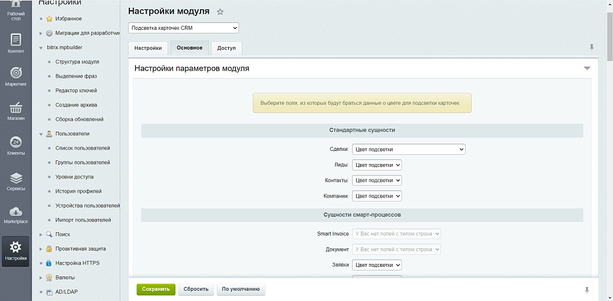
Task: Click the pin icon beside the tabs
Action: 591,47
